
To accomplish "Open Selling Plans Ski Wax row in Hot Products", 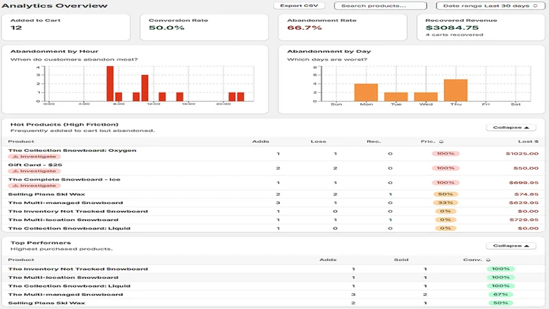I will coord(273,194).
